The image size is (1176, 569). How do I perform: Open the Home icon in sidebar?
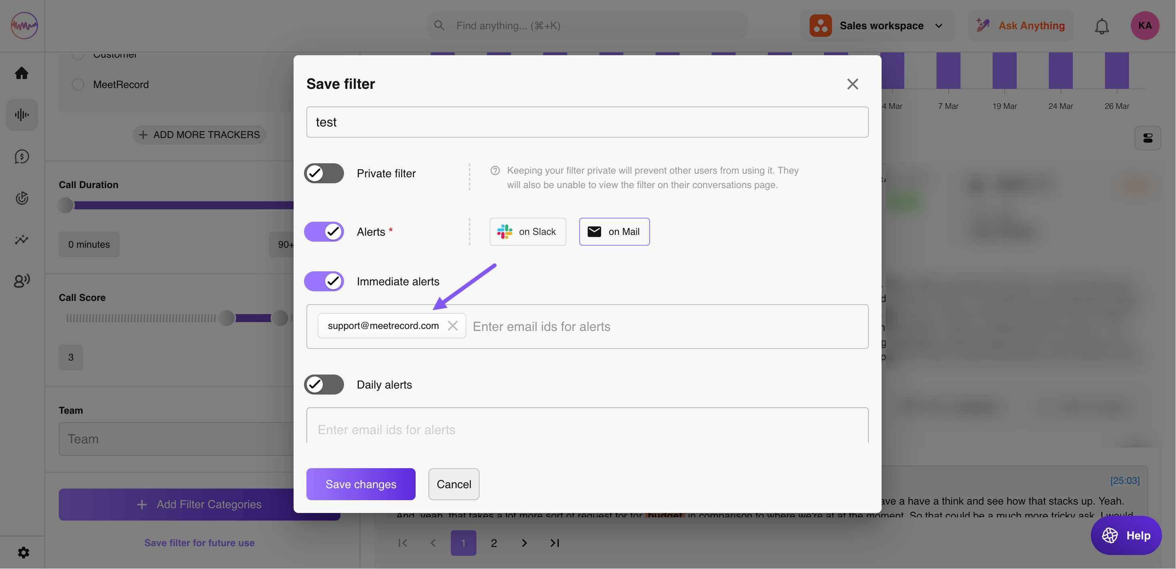[x=22, y=73]
